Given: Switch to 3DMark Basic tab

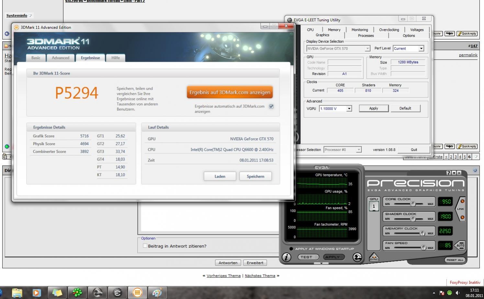Looking at the screenshot, I should point(36,58).
